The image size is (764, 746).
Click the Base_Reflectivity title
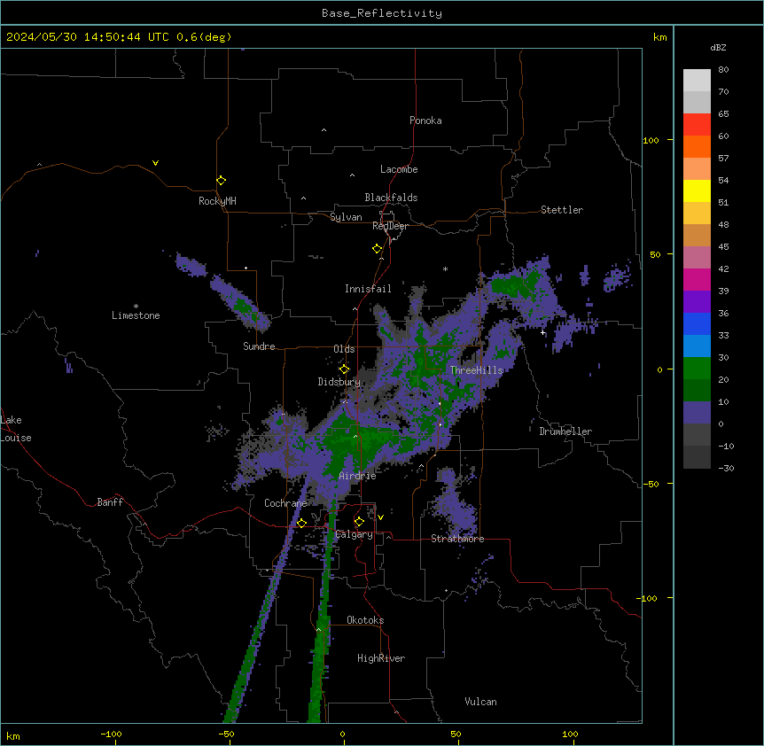coord(382,13)
